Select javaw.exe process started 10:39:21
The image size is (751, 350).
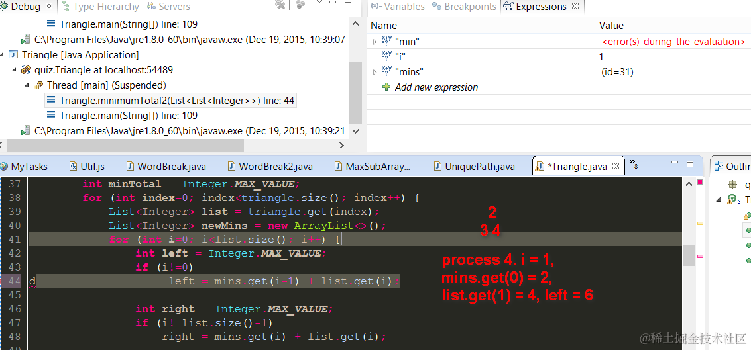click(x=190, y=131)
